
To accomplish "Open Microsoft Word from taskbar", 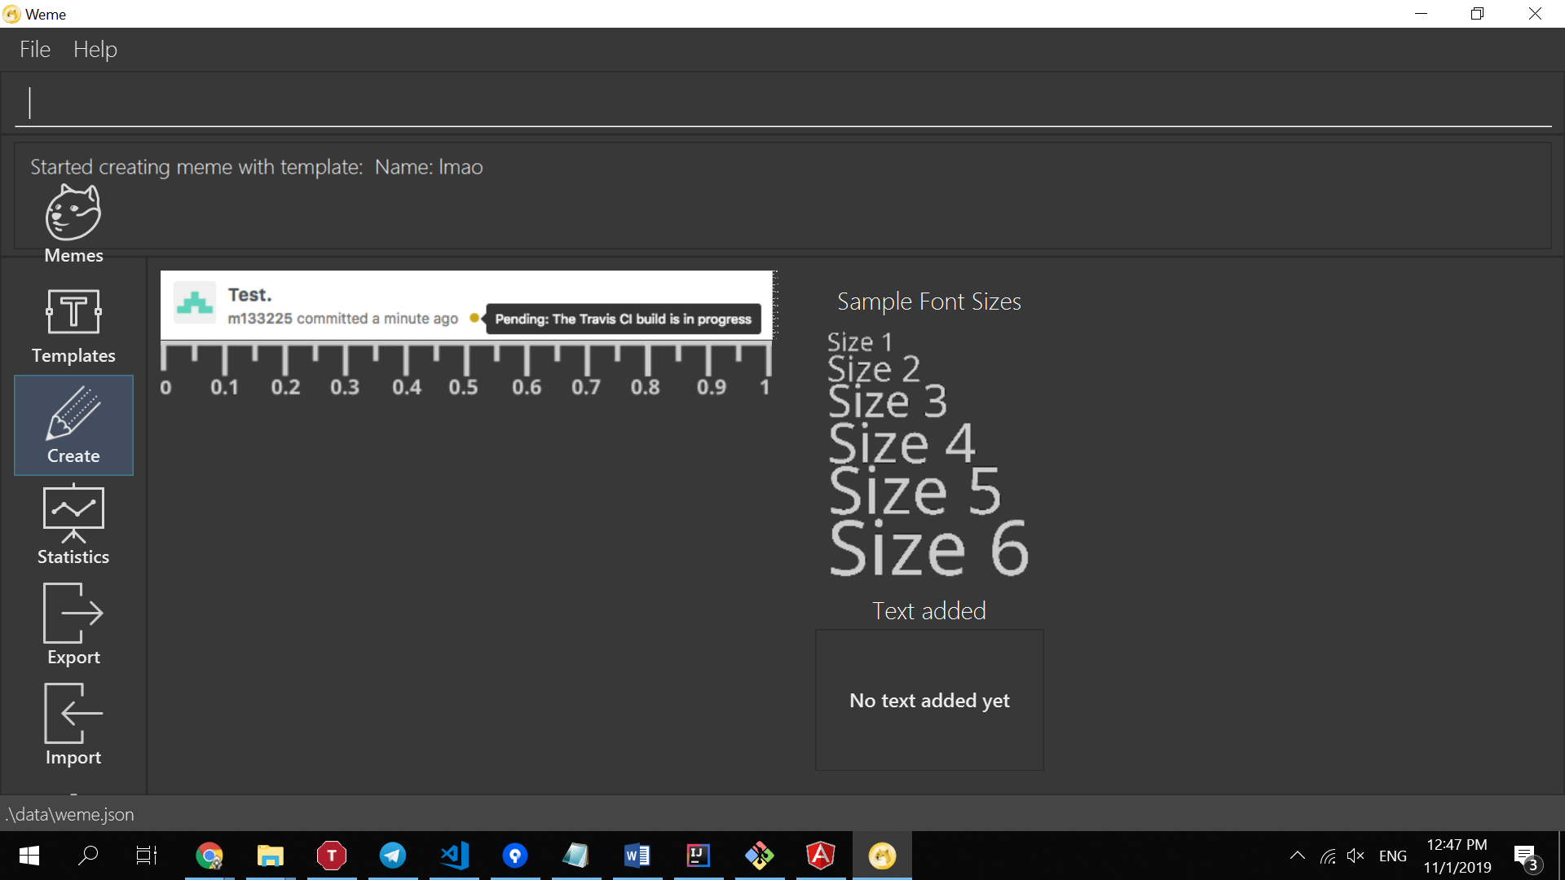I will [637, 856].
